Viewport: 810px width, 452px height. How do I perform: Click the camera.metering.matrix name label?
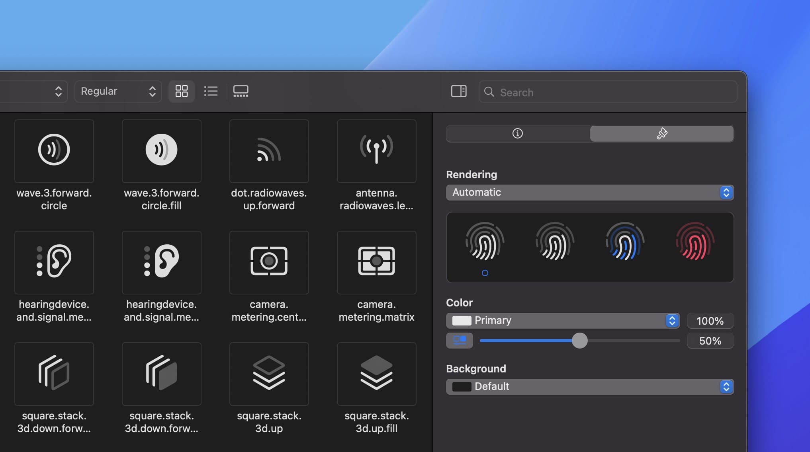tap(377, 311)
